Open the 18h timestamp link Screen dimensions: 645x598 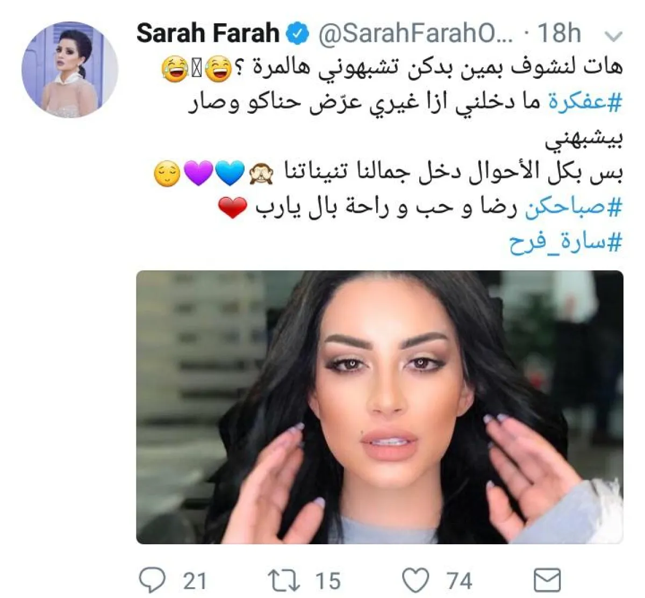[559, 34]
